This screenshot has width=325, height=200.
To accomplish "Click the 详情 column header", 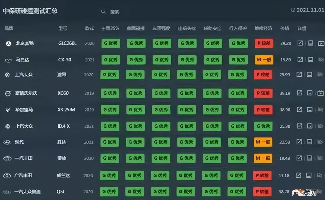I will point(302,28).
